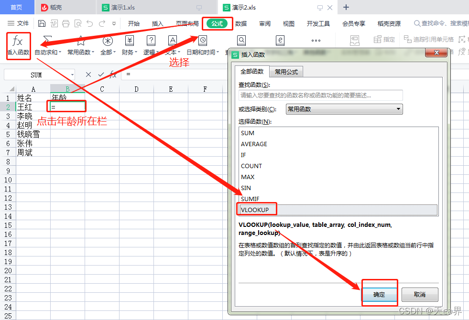Click the 取消 Cancel button
Screen dimensions: 469x320
pyautogui.click(x=420, y=295)
